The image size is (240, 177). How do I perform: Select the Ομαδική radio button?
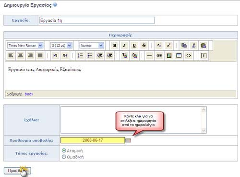pos(64,157)
